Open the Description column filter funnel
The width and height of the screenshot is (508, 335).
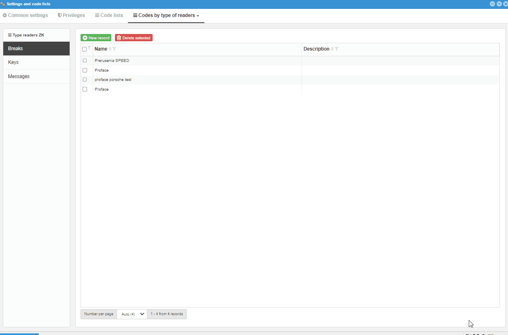point(336,49)
